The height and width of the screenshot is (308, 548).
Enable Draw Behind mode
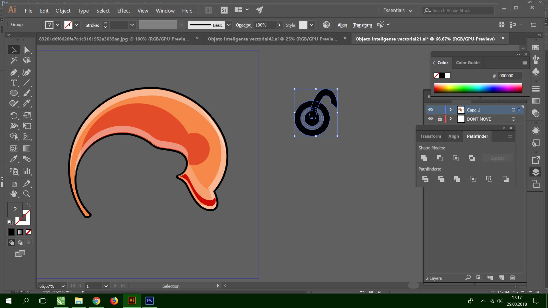[20, 242]
